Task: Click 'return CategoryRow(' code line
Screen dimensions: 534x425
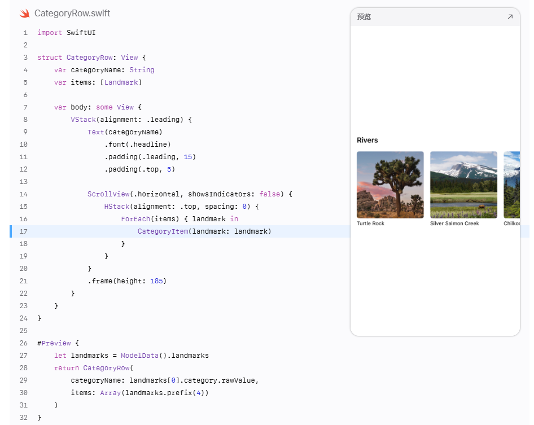Action: pyautogui.click(x=94, y=368)
